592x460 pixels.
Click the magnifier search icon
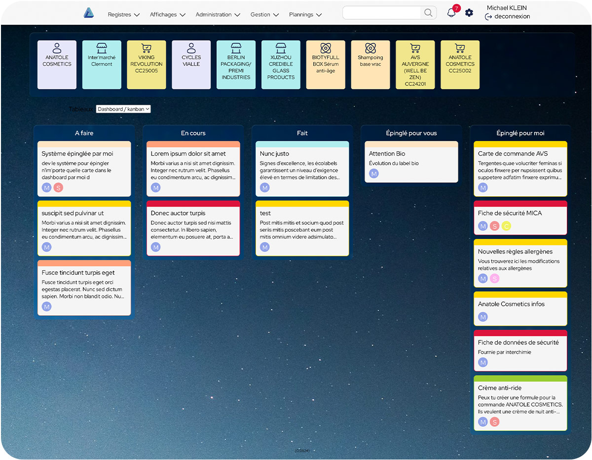click(428, 13)
